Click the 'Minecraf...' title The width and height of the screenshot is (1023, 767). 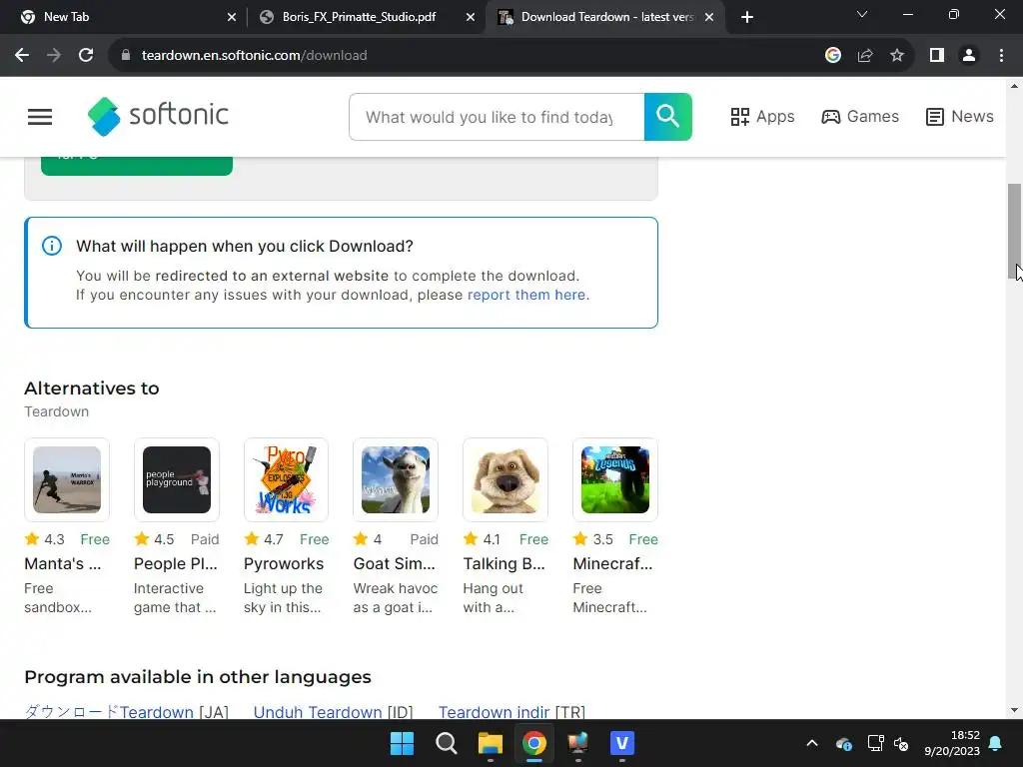pos(612,563)
